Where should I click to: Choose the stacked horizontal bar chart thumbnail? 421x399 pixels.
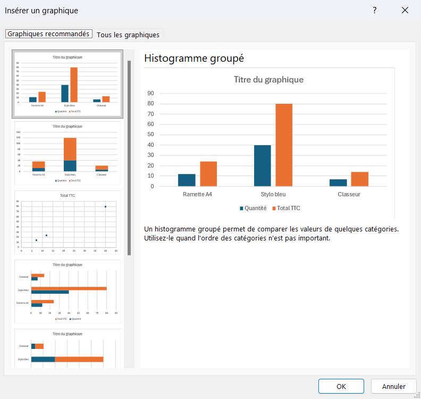[x=68, y=348]
